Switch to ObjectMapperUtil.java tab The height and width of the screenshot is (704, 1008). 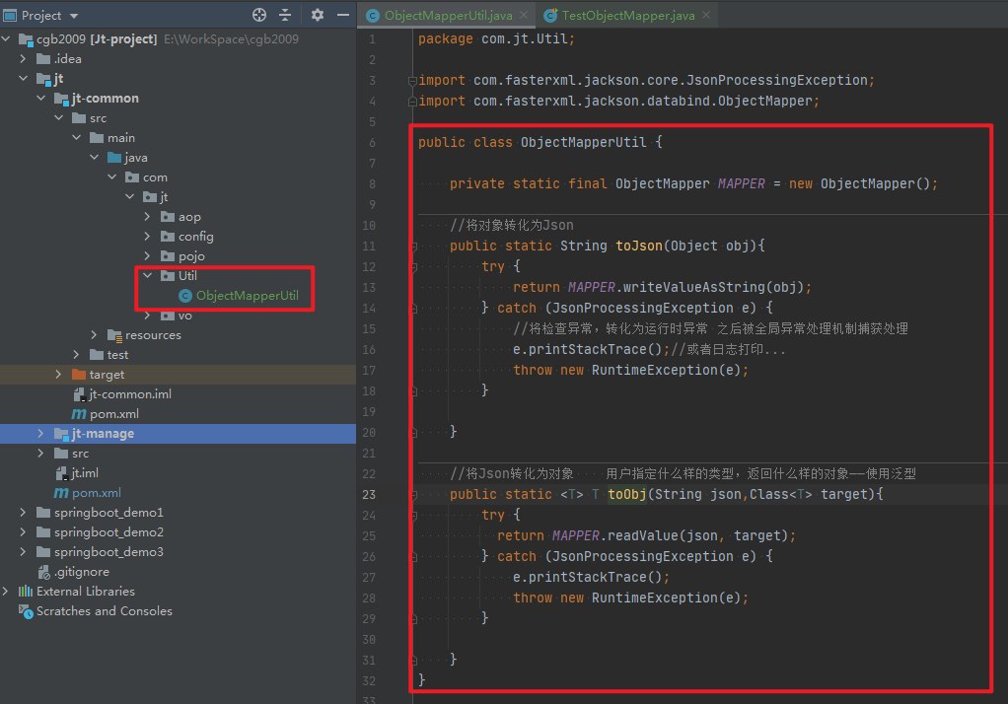pos(448,16)
